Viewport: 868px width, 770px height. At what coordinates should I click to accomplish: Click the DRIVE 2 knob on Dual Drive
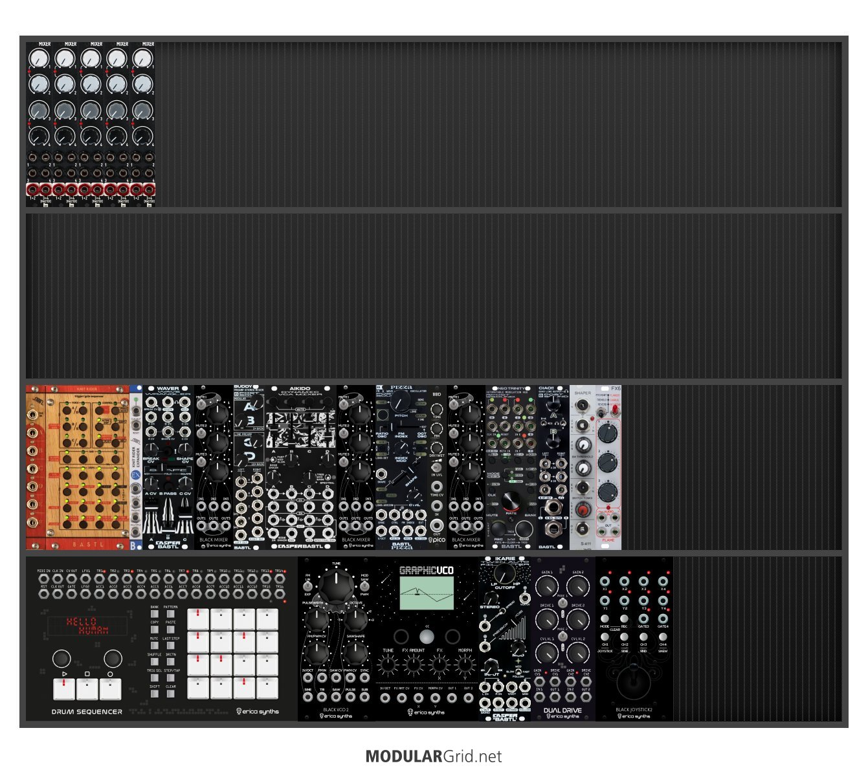click(x=578, y=621)
